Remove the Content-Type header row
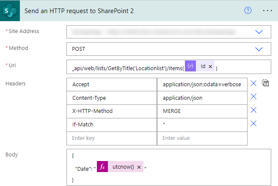This screenshot has height=186, width=278. tap(253, 97)
